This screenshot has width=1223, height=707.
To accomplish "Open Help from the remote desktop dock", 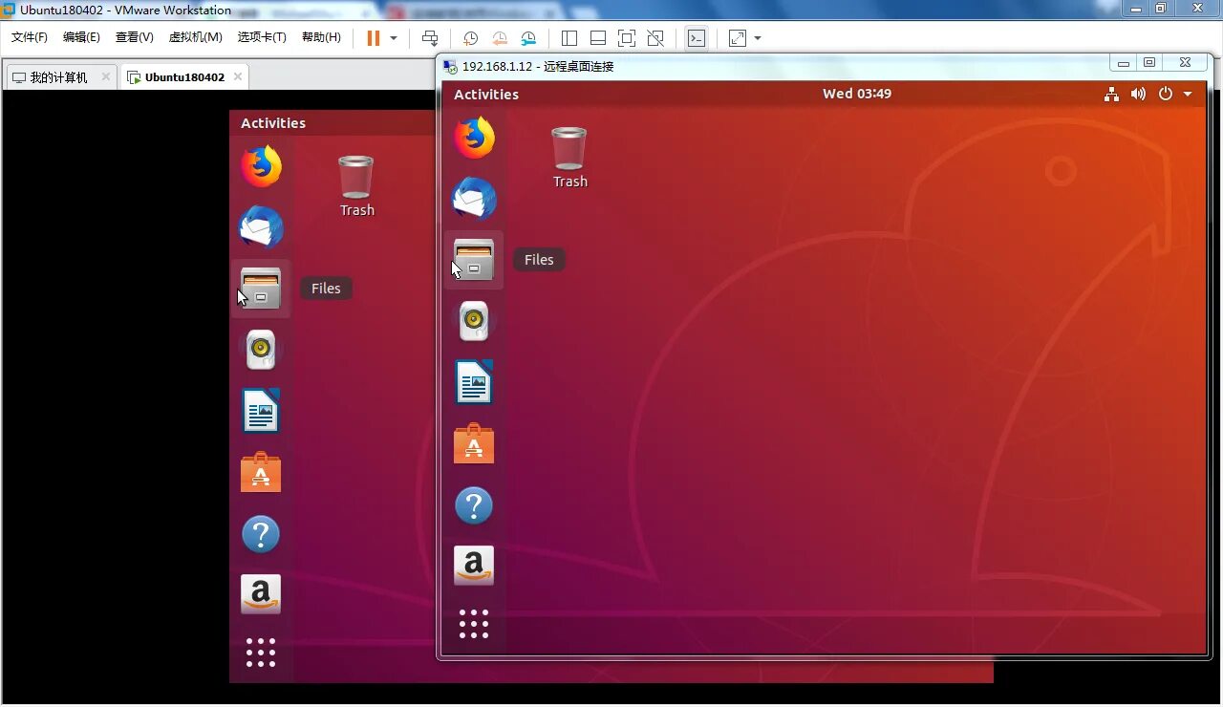I will (474, 505).
